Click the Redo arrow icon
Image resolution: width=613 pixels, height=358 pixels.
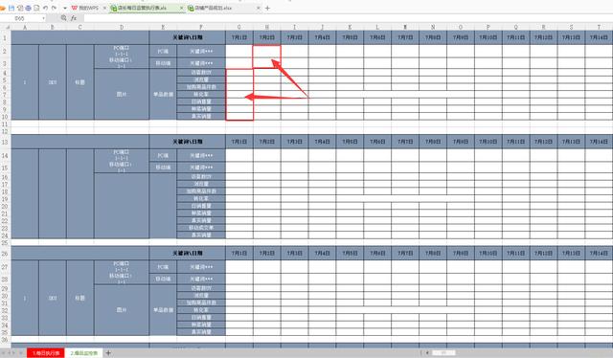click(54, 8)
